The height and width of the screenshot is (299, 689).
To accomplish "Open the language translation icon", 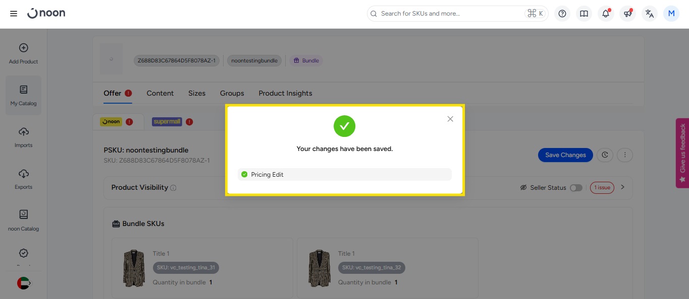I will [x=650, y=14].
